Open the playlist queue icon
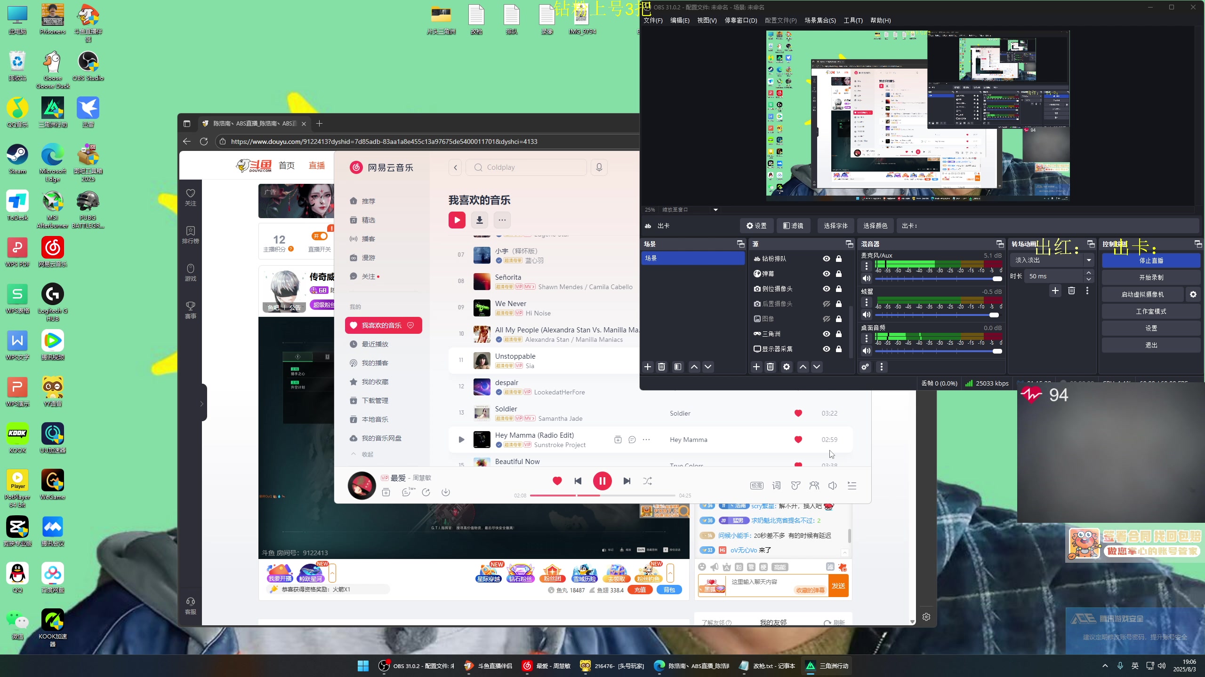Image resolution: width=1205 pixels, height=677 pixels. (x=852, y=486)
